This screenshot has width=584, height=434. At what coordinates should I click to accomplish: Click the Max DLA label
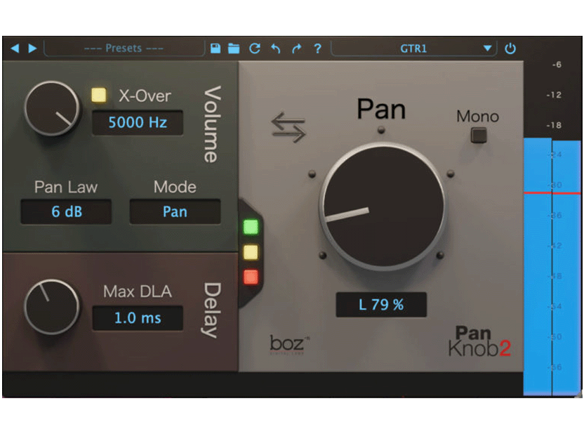(x=138, y=291)
